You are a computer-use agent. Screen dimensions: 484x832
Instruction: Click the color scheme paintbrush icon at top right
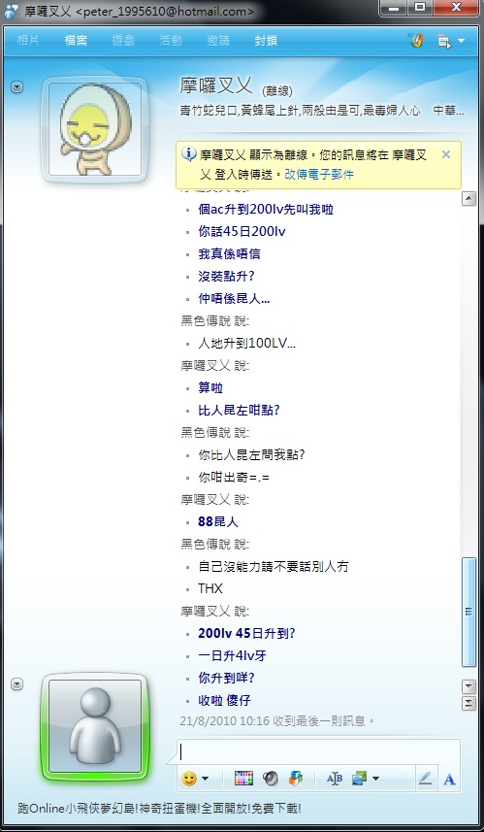(416, 41)
